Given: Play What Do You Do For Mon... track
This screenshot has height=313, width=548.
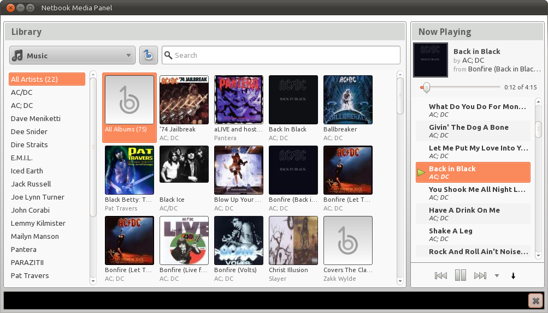Looking at the screenshot, I should [473, 110].
